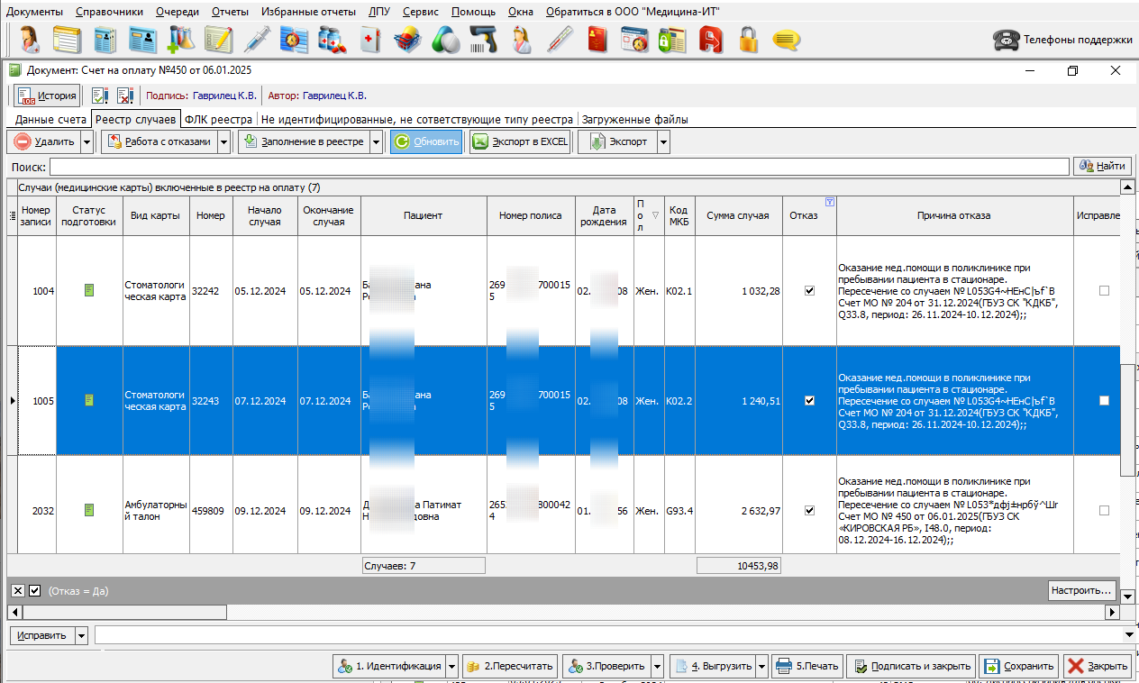Check Исправлен box for record 1004
The width and height of the screenshot is (1139, 683).
pyautogui.click(x=1104, y=290)
